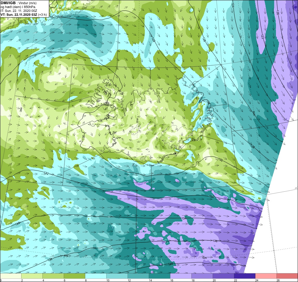
Task: Click the 0–2 m/s palest legend swatch
Action: [x=11, y=276]
